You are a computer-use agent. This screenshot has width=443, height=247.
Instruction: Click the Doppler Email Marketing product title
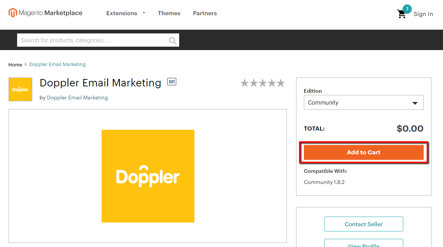tap(101, 83)
